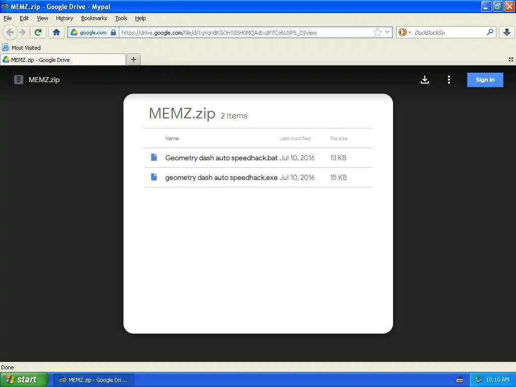Open the Windows Start menu

click(24, 379)
